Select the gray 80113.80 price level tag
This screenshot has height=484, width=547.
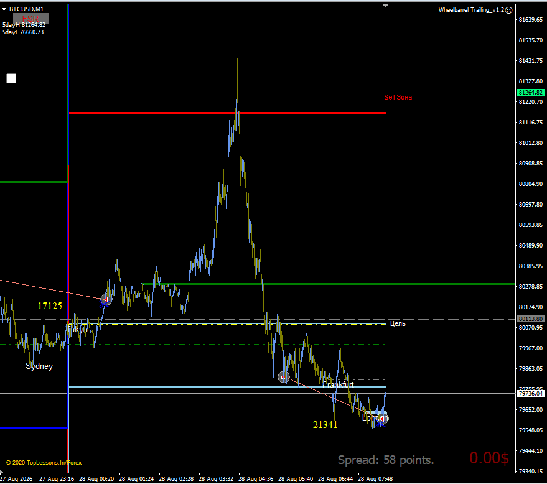click(x=530, y=319)
